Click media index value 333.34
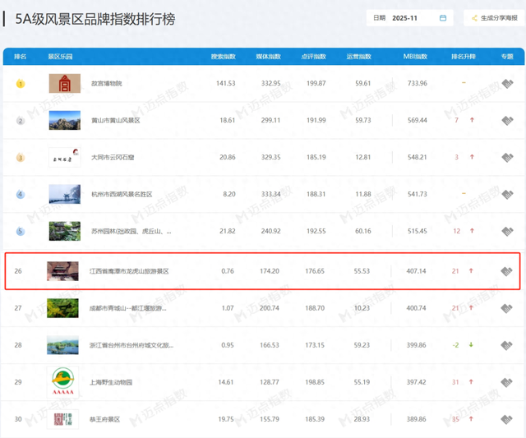This screenshot has height=438, width=526. [270, 194]
